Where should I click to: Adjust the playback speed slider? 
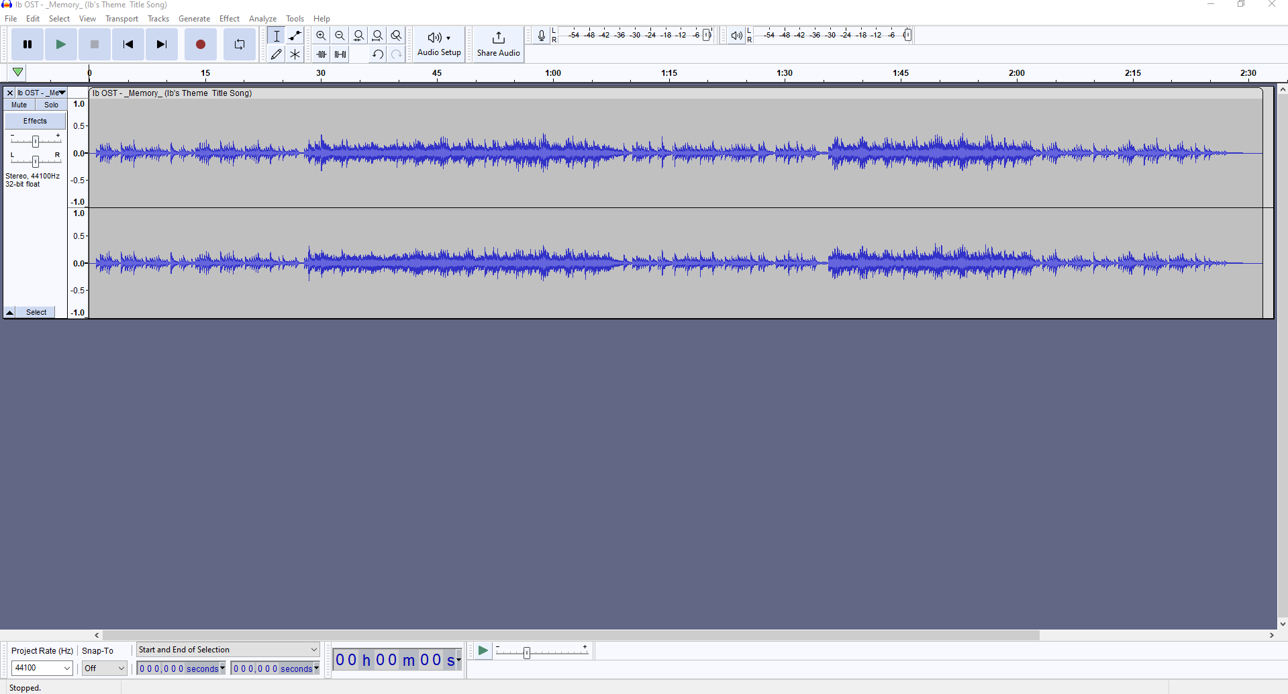point(527,652)
